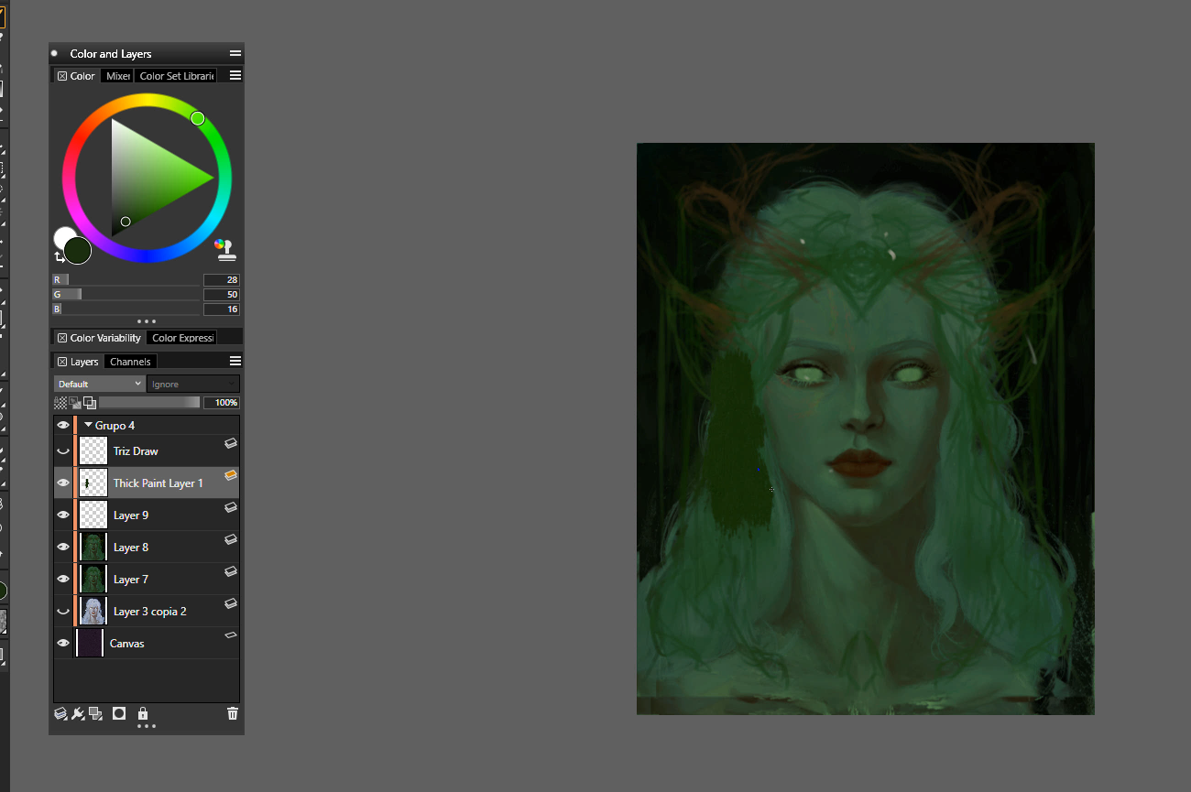The height and width of the screenshot is (792, 1191).
Task: Click the dot on Color and Layers title bar
Action: coord(54,54)
